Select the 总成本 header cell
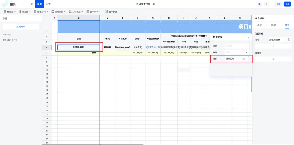294x145 pixels. coord(138,39)
